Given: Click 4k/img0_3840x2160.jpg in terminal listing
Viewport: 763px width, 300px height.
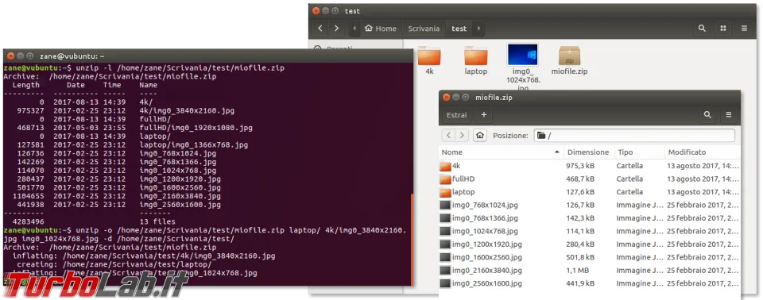Looking at the screenshot, I should (x=187, y=111).
